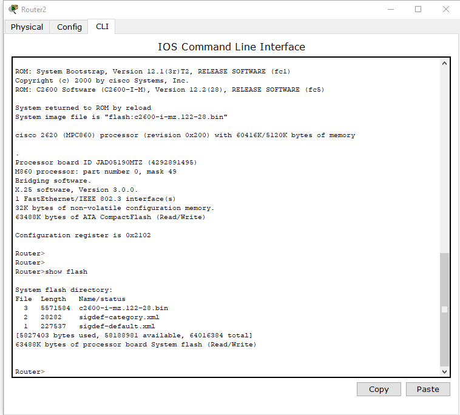460x415 pixels.
Task: Click the Router2 window title text
Action: tap(34, 9)
